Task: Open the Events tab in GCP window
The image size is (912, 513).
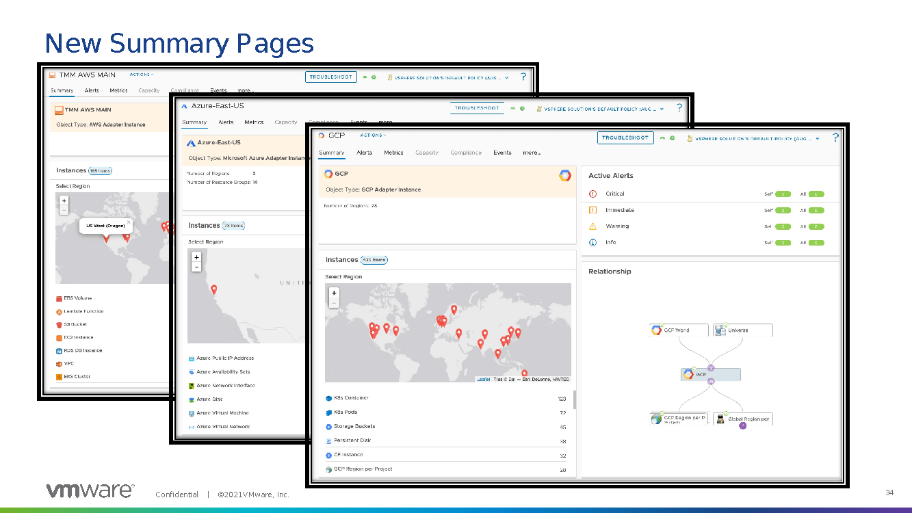Action: (x=502, y=153)
